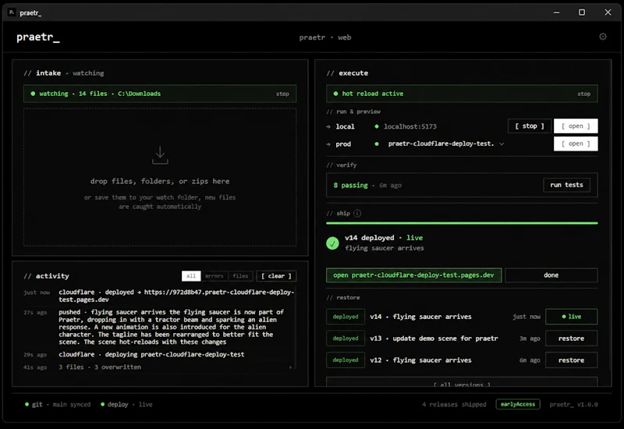Click the praetr_ v1.0.0 version label
This screenshot has width=624, height=429.
tap(573, 404)
